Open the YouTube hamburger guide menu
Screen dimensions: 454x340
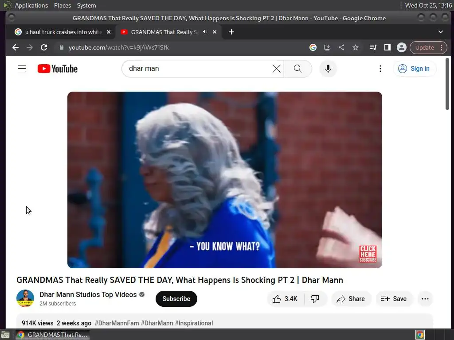click(22, 69)
